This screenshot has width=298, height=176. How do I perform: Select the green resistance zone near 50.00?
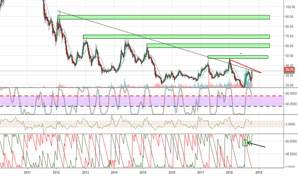[238, 57]
